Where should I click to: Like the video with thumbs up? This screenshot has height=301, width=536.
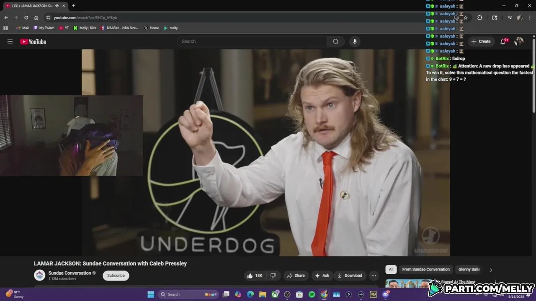pyautogui.click(x=255, y=275)
